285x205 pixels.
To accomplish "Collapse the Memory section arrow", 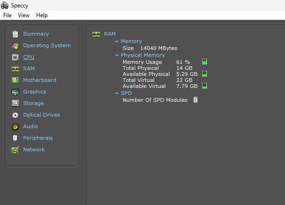I will coord(117,42).
